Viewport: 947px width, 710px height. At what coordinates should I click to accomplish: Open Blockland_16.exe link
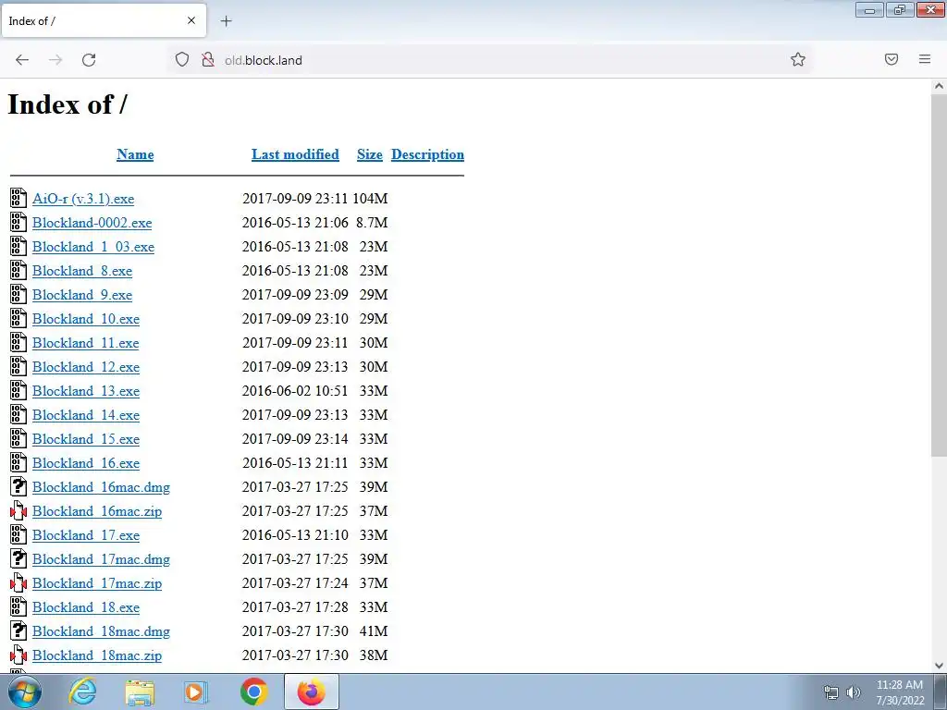[86, 463]
